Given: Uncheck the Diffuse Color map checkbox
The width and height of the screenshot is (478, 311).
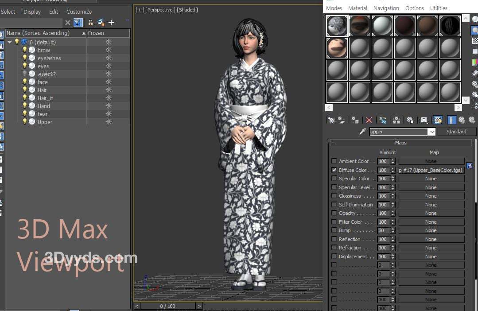Looking at the screenshot, I should tap(334, 170).
